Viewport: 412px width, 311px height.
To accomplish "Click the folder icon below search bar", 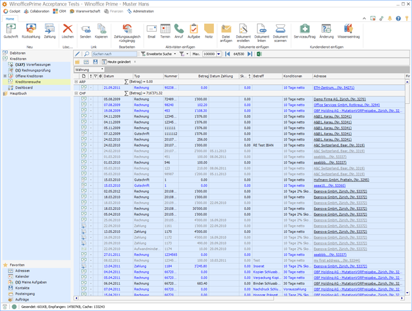I will coord(78,62).
